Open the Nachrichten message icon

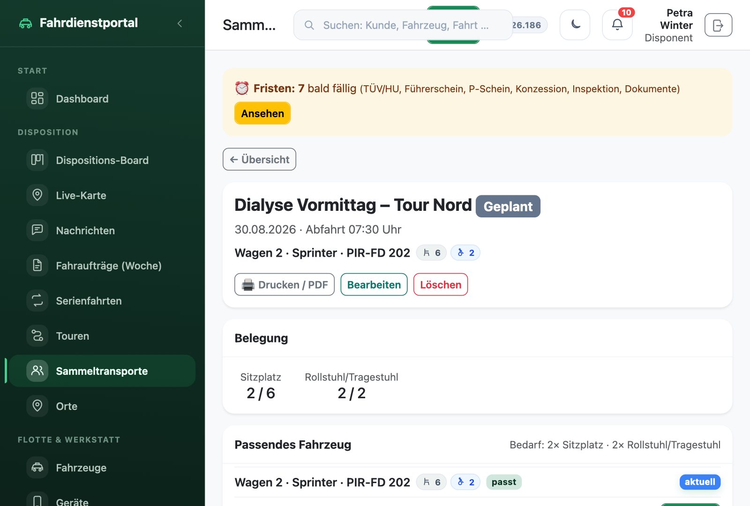[37, 230]
